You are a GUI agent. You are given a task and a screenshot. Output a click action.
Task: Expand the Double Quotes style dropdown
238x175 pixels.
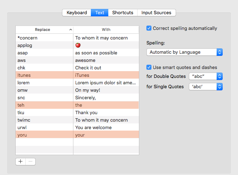point(206,76)
